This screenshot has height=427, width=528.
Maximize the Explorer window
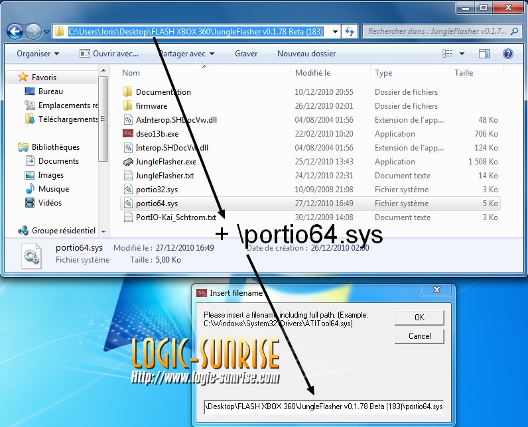coord(484,7)
